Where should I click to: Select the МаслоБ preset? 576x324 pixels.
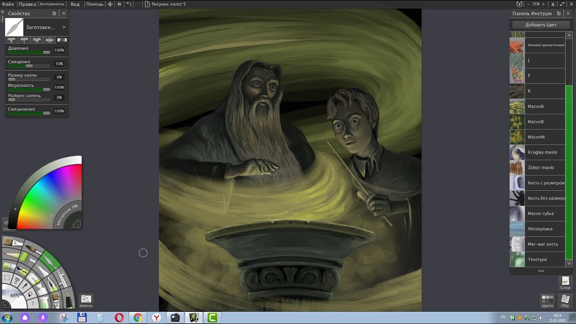click(x=537, y=106)
